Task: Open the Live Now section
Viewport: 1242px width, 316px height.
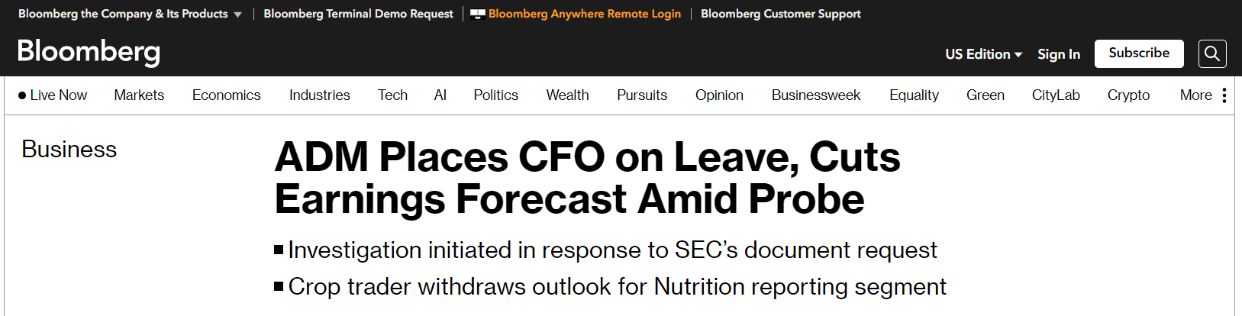Action: pos(53,95)
